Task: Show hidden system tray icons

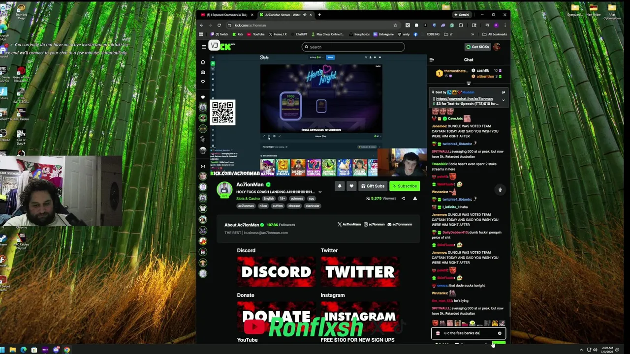Action: [581, 350]
